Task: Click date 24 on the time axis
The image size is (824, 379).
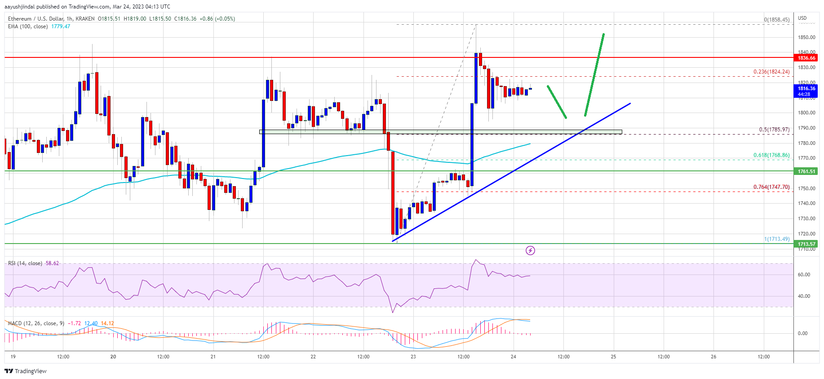Action: tap(514, 357)
